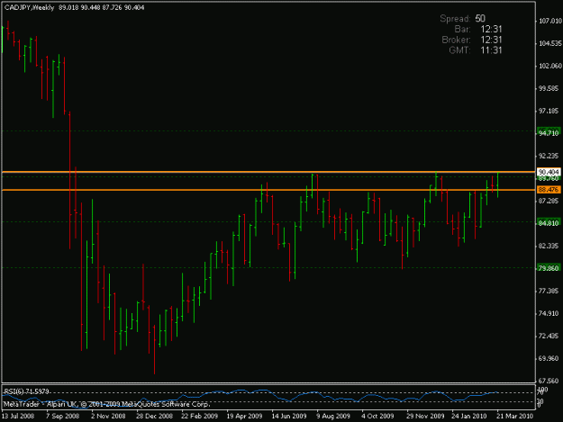
Task: Click the 77.385 price scale value
Action: coord(549,291)
